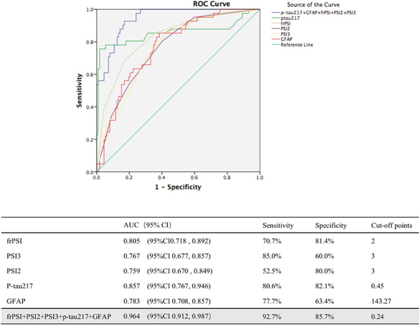This screenshot has height=325, width=420.
Task: Select the frPSI table row label
Action: pos(14,241)
